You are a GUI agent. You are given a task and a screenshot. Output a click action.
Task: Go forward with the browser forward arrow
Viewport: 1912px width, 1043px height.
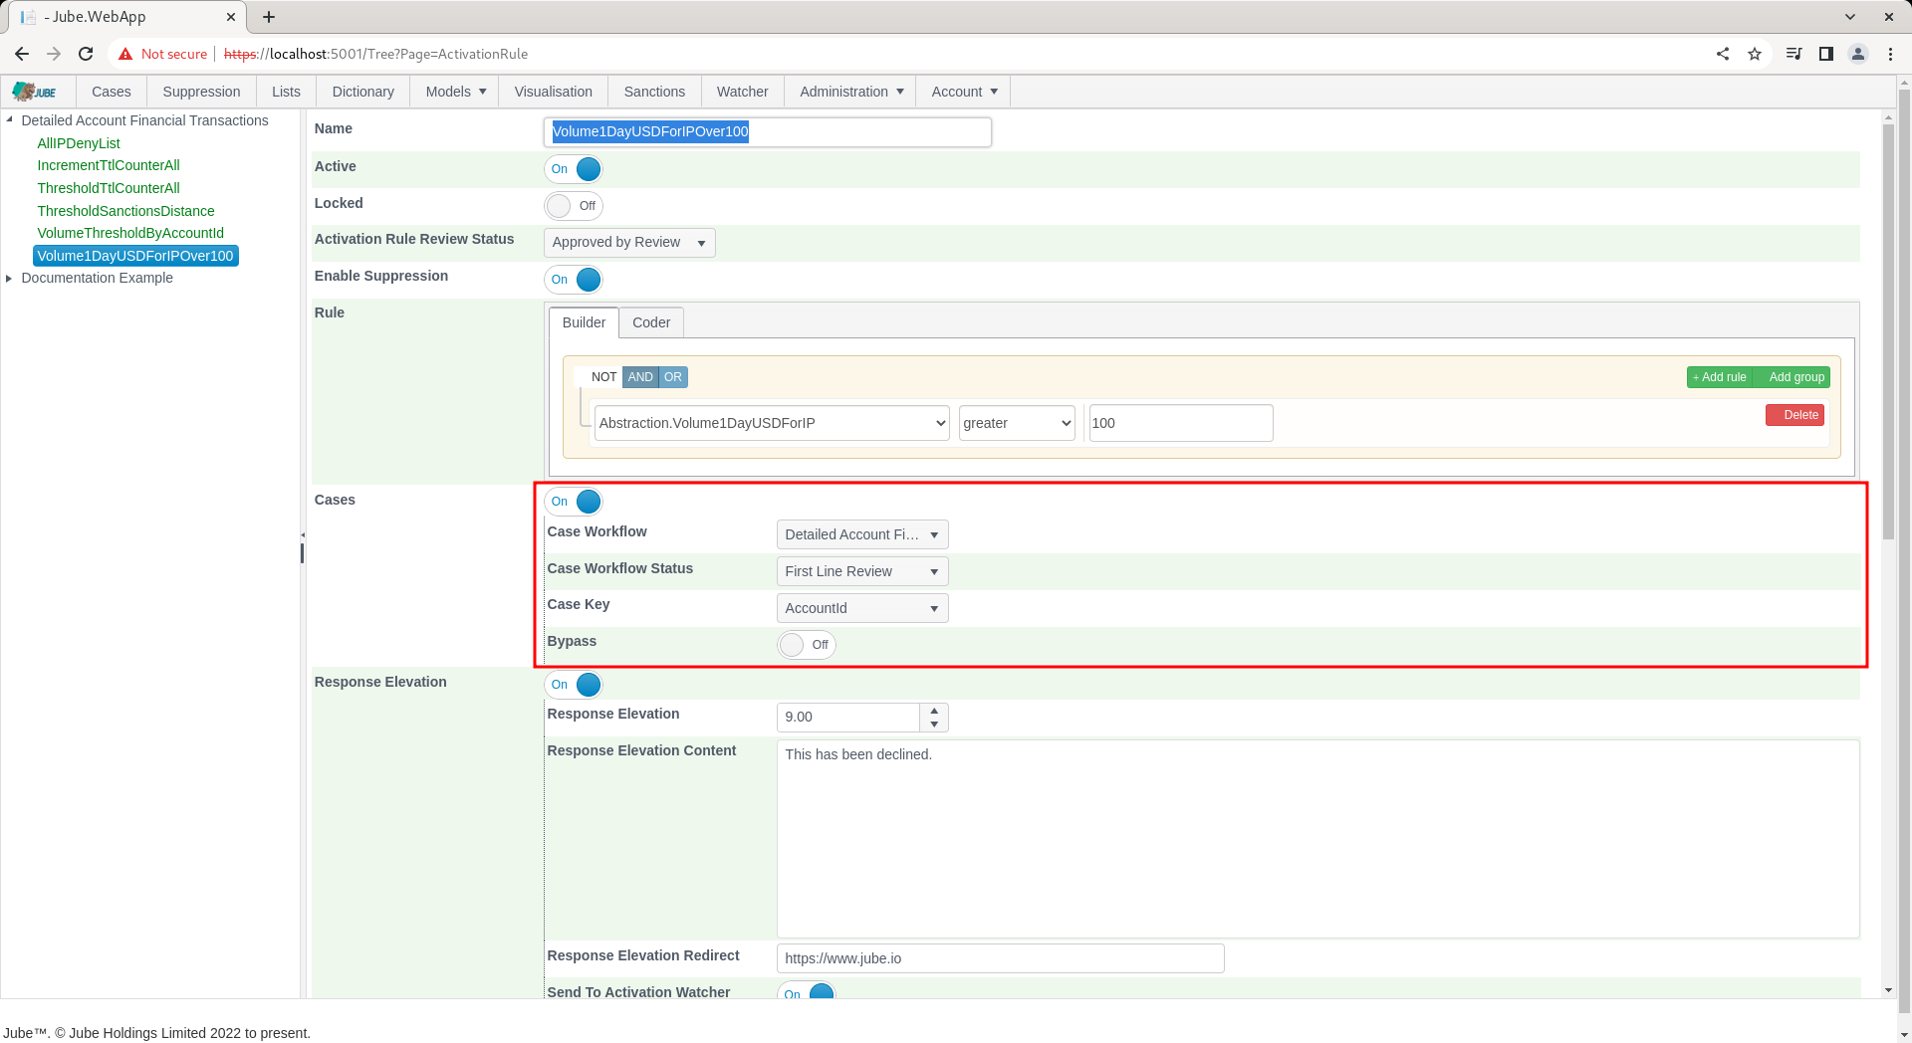(x=54, y=54)
